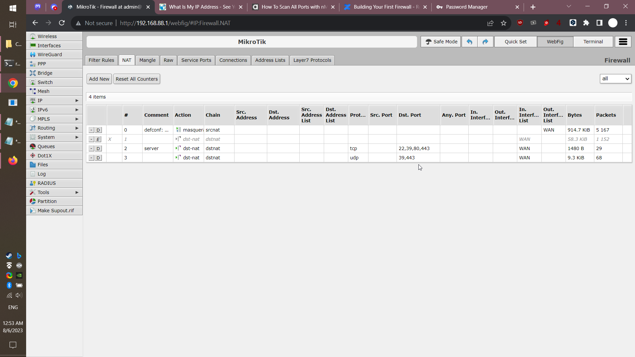Click Firefox icon in taskbar
The image size is (635, 357).
[13, 161]
